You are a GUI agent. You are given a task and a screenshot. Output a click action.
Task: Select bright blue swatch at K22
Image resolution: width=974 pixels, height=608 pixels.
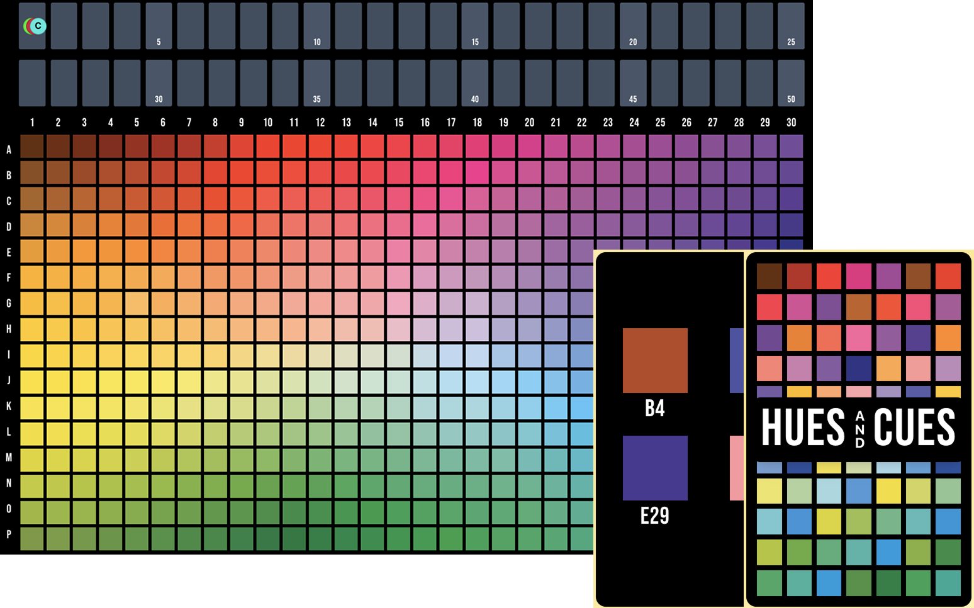pyautogui.click(x=582, y=408)
